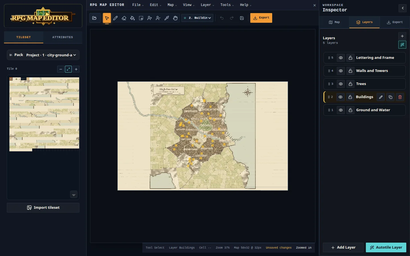Choose the Eraser tool
This screenshot has height=256, width=410.
click(124, 18)
